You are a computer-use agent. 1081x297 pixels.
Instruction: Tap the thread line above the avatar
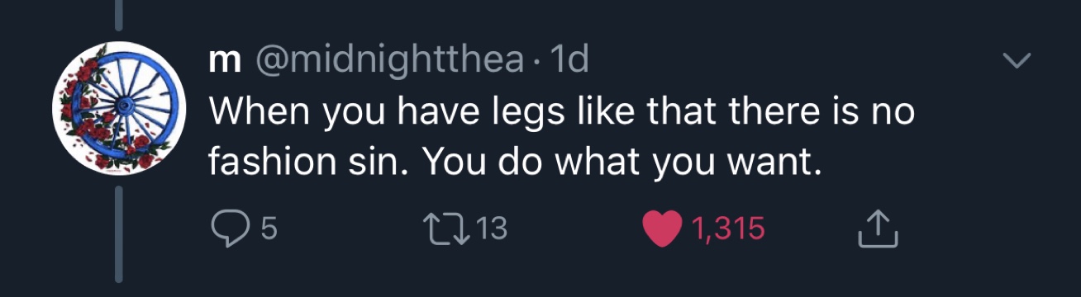click(x=120, y=13)
